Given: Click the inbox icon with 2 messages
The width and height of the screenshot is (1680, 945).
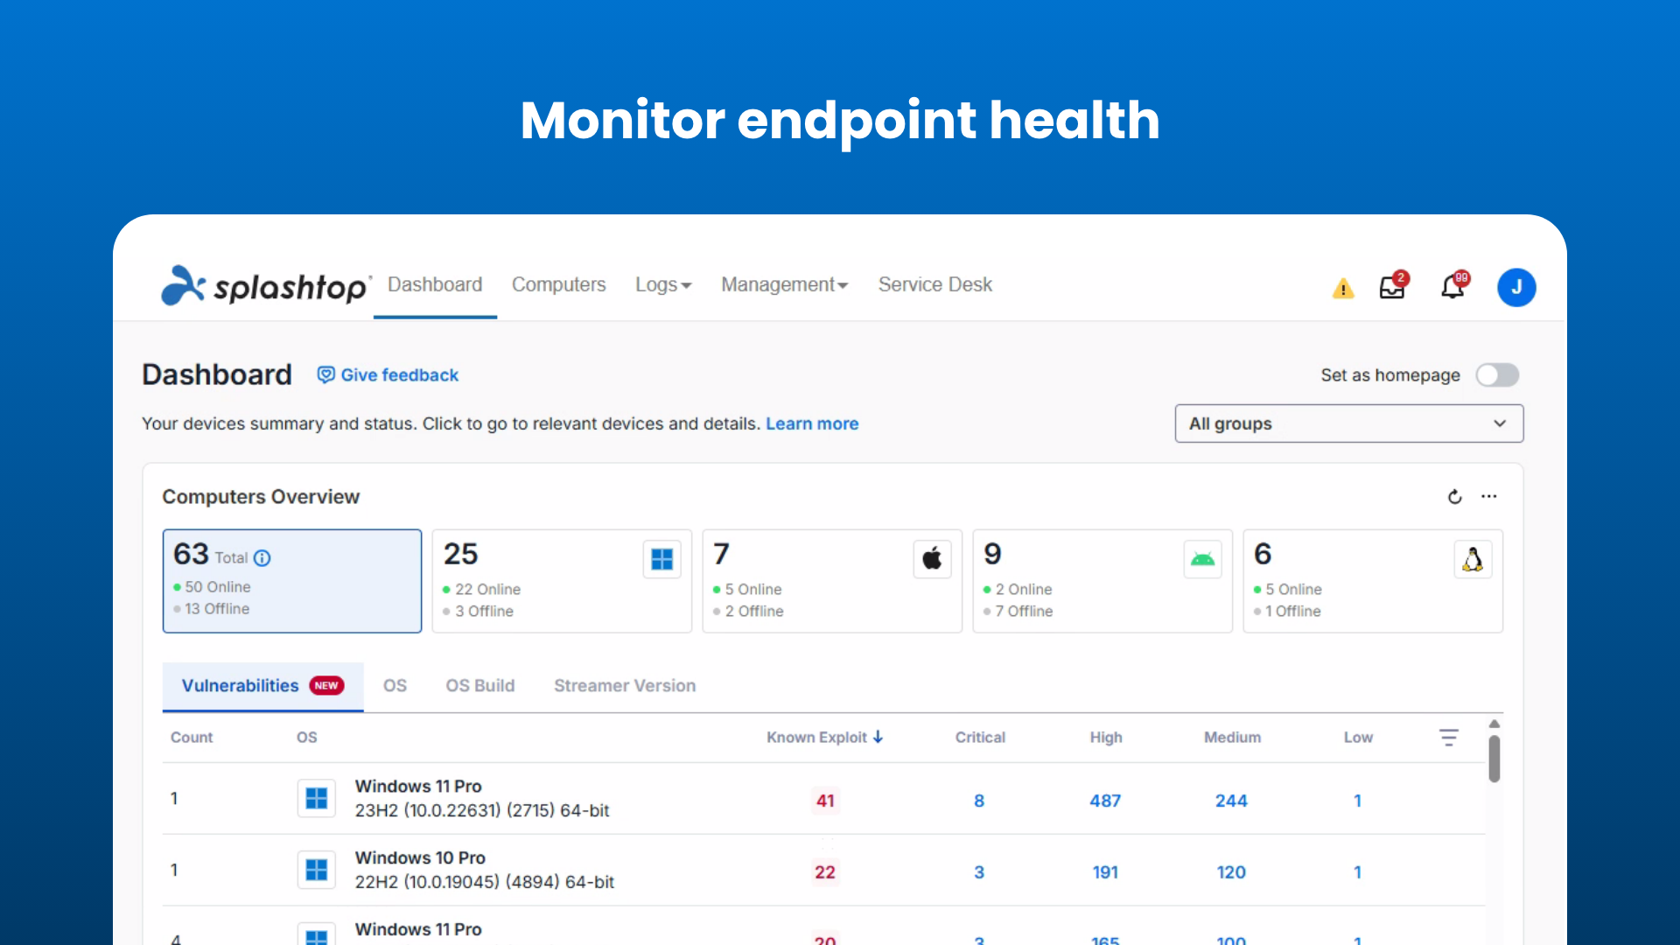Looking at the screenshot, I should 1393,287.
